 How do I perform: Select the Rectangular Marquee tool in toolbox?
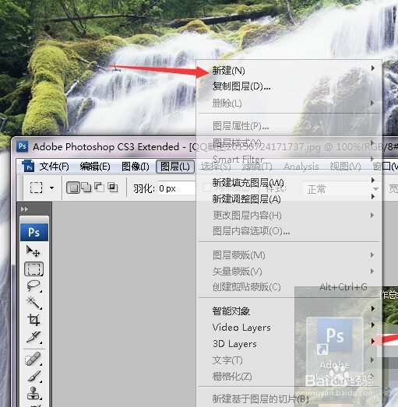[x=33, y=269]
